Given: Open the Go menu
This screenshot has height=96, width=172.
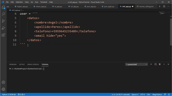Looking at the screenshot, I should (32, 2).
